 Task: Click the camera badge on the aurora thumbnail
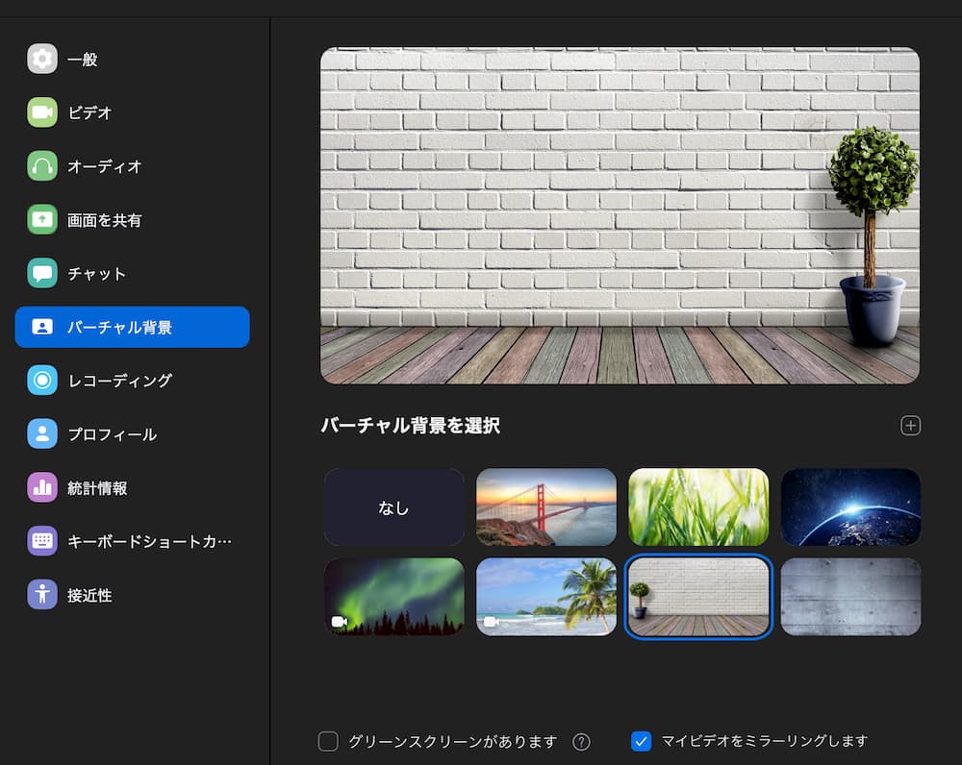[x=339, y=623]
